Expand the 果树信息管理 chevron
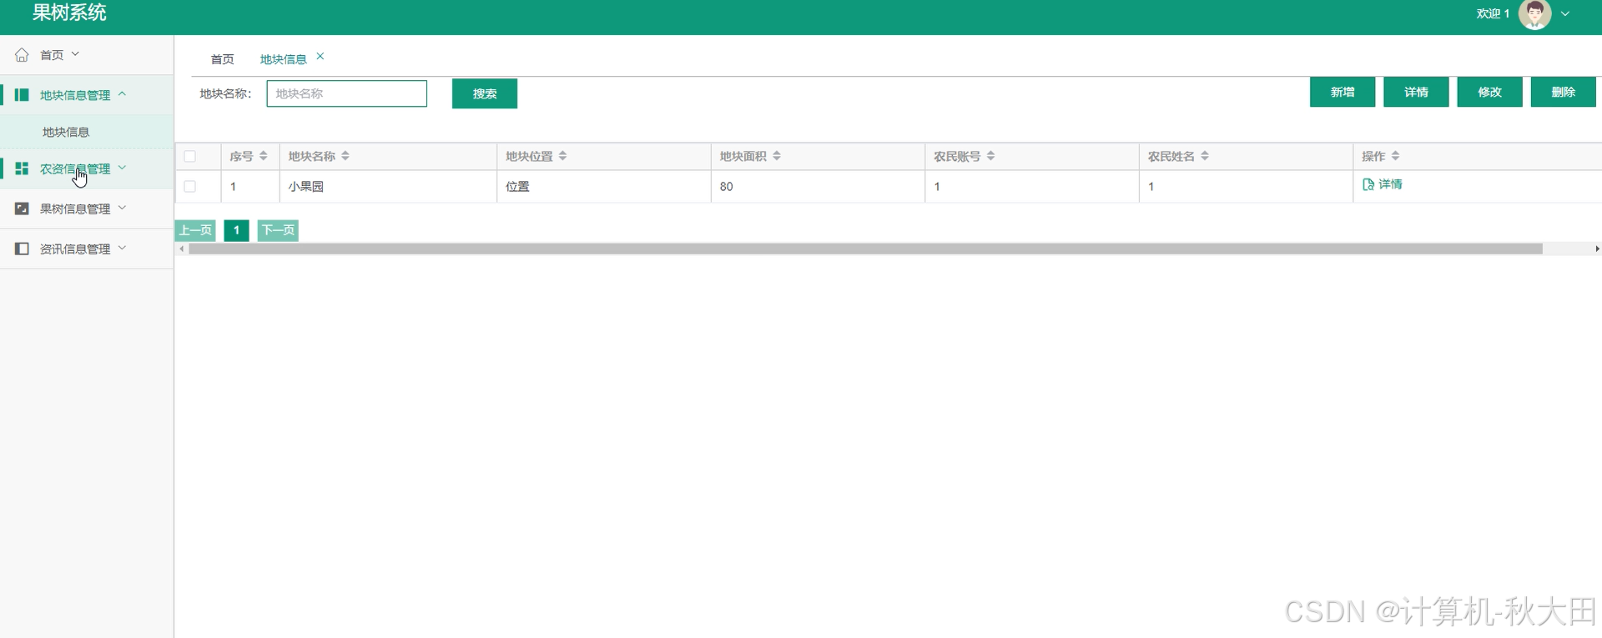The height and width of the screenshot is (638, 1602). pos(122,208)
